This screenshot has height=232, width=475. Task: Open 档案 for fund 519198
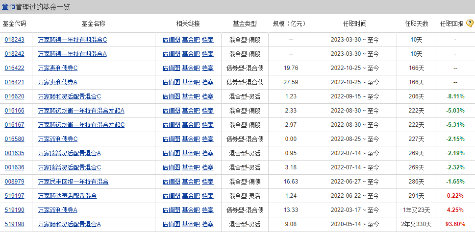coord(207,225)
